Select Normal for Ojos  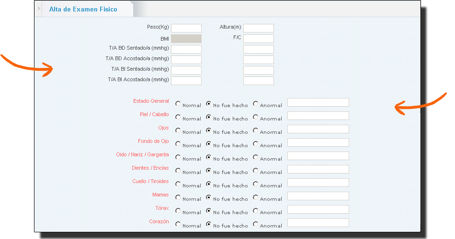(x=178, y=130)
